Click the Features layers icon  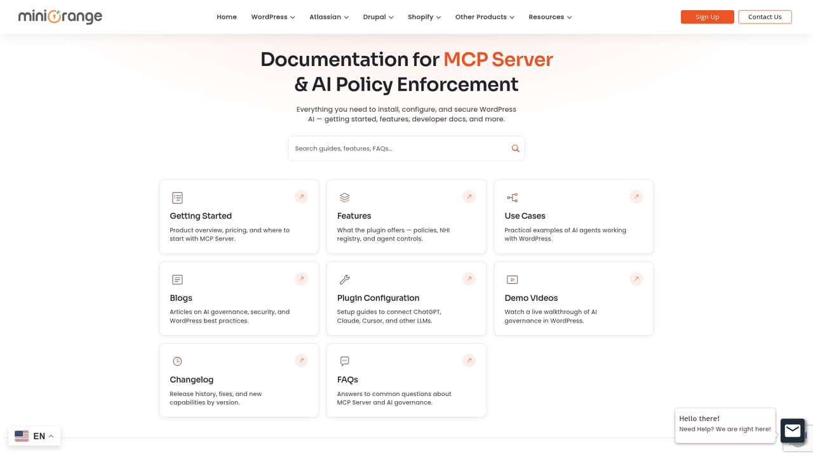(x=345, y=198)
